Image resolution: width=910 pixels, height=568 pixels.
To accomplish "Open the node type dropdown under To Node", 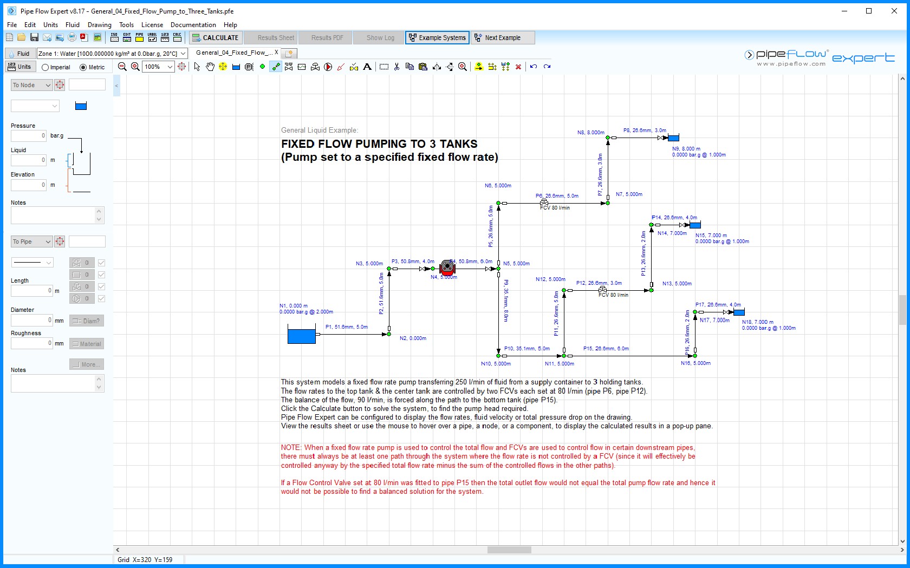I will 35,106.
